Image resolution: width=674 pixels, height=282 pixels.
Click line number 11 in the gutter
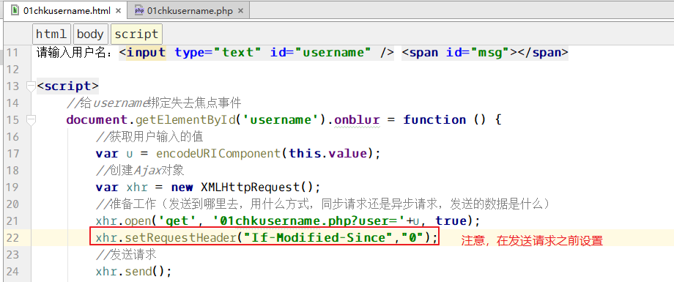13,53
